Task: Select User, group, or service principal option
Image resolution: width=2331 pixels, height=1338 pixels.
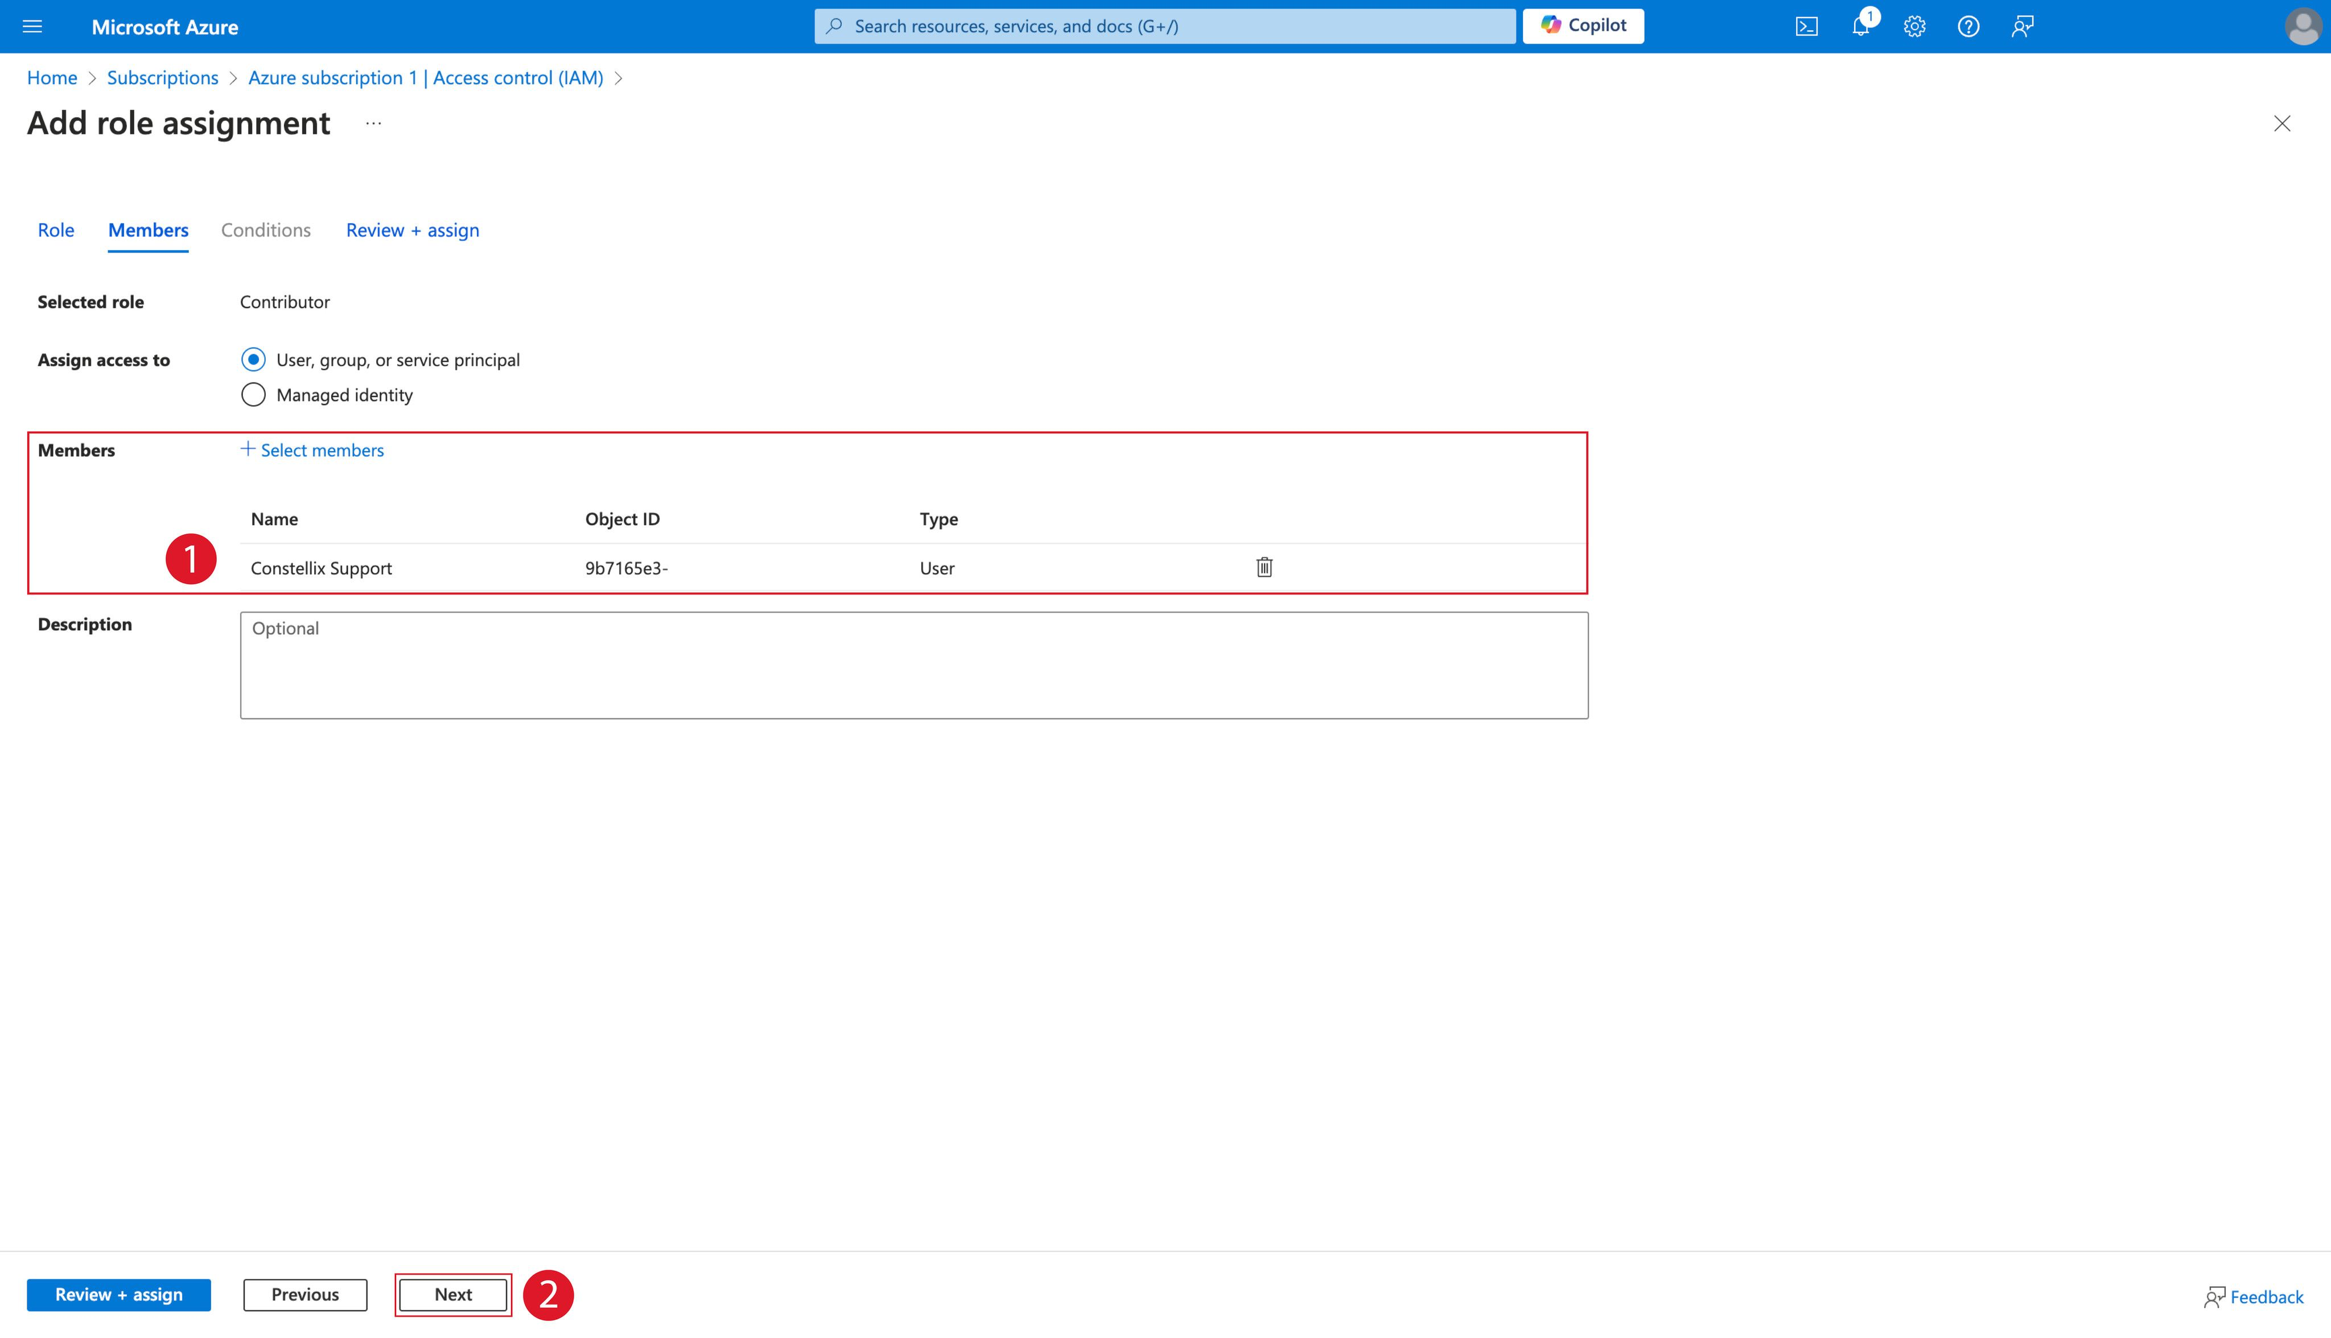Action: pyautogui.click(x=254, y=360)
